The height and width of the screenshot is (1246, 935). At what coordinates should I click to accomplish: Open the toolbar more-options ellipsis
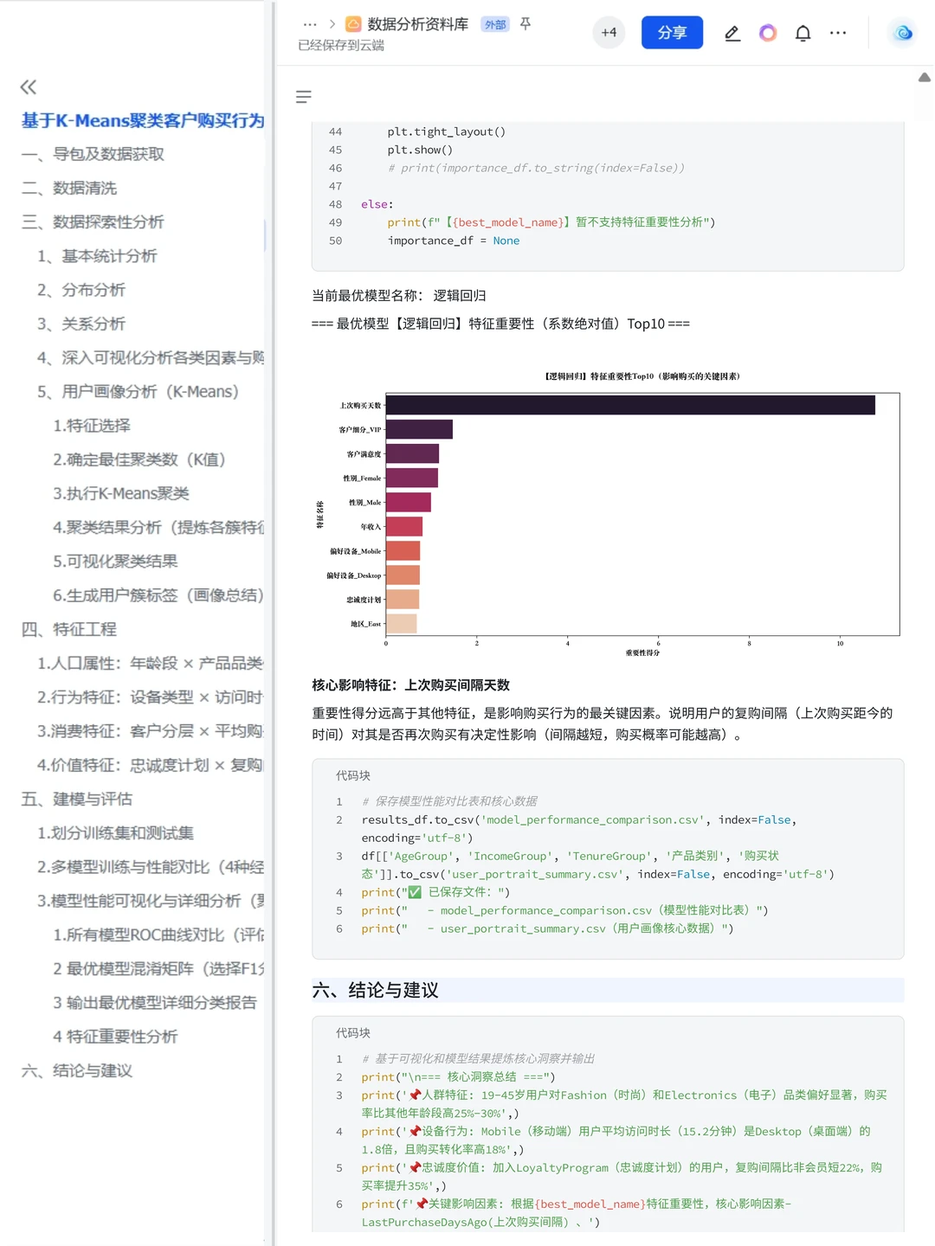click(837, 33)
